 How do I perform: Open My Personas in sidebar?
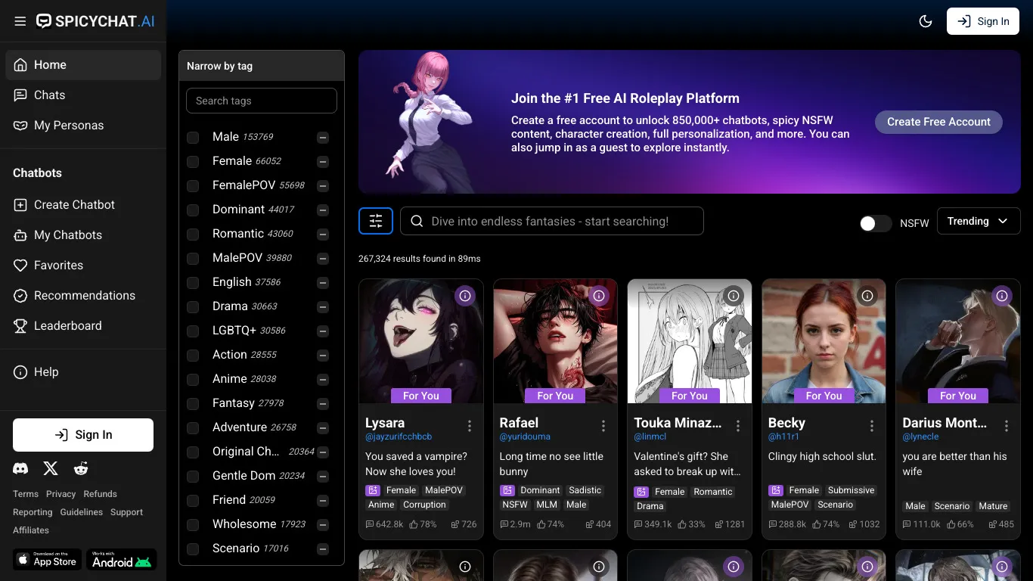[x=83, y=126]
